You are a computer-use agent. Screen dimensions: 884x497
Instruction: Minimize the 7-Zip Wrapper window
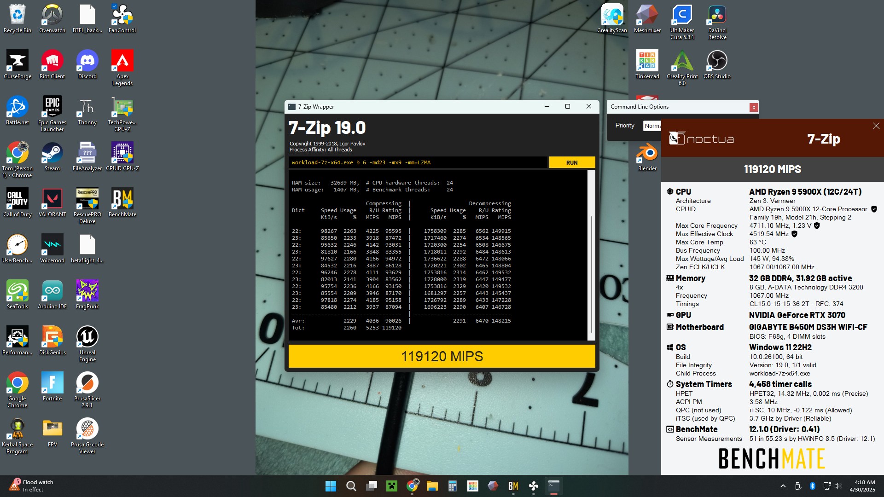[547, 106]
